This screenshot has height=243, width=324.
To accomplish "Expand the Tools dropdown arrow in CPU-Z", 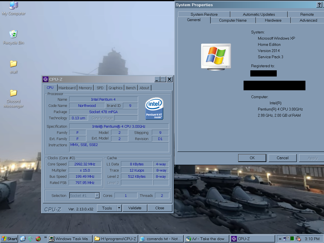I will (x=119, y=208).
